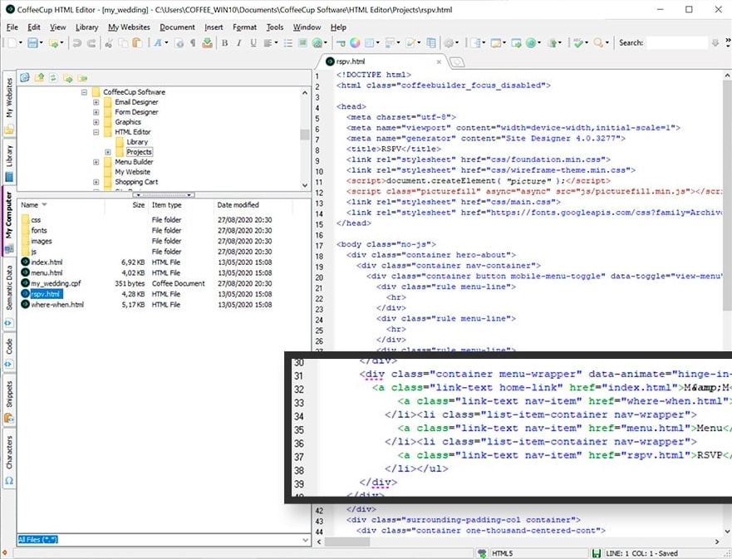Switch to the Snippets side tab
This screenshot has width=732, height=559.
[x=9, y=390]
